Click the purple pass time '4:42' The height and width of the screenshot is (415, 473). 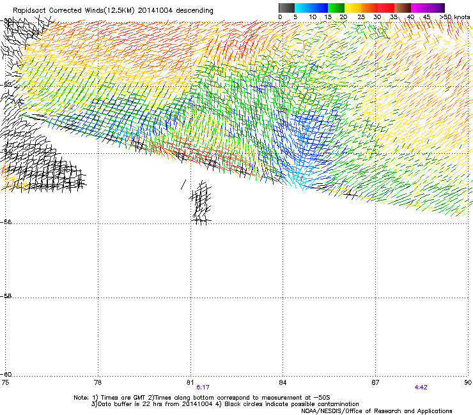coord(421,388)
